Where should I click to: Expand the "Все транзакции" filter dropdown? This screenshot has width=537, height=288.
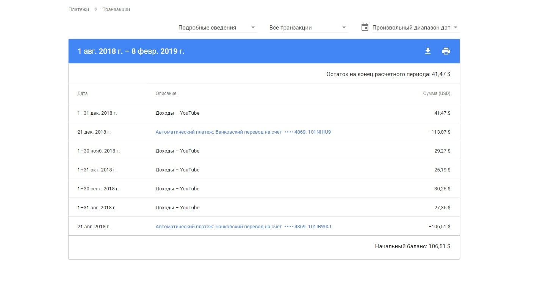click(308, 28)
